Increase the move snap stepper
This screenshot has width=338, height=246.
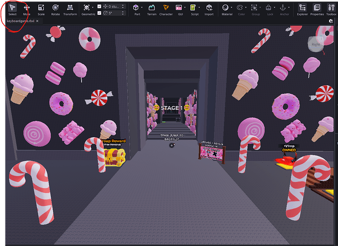coord(123,5)
